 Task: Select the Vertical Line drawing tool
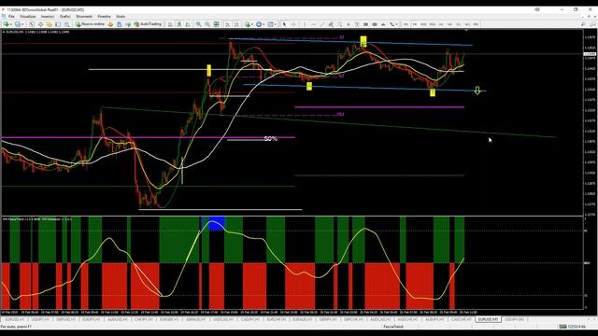(x=305, y=24)
